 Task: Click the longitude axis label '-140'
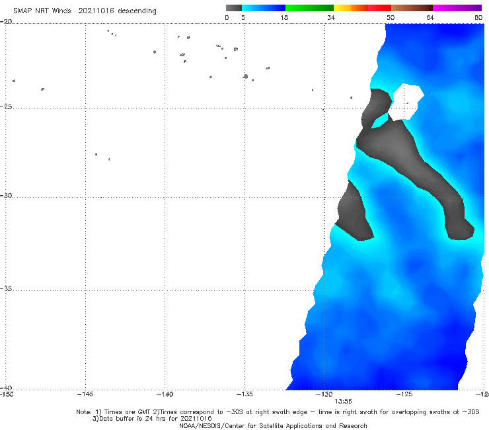click(x=165, y=394)
